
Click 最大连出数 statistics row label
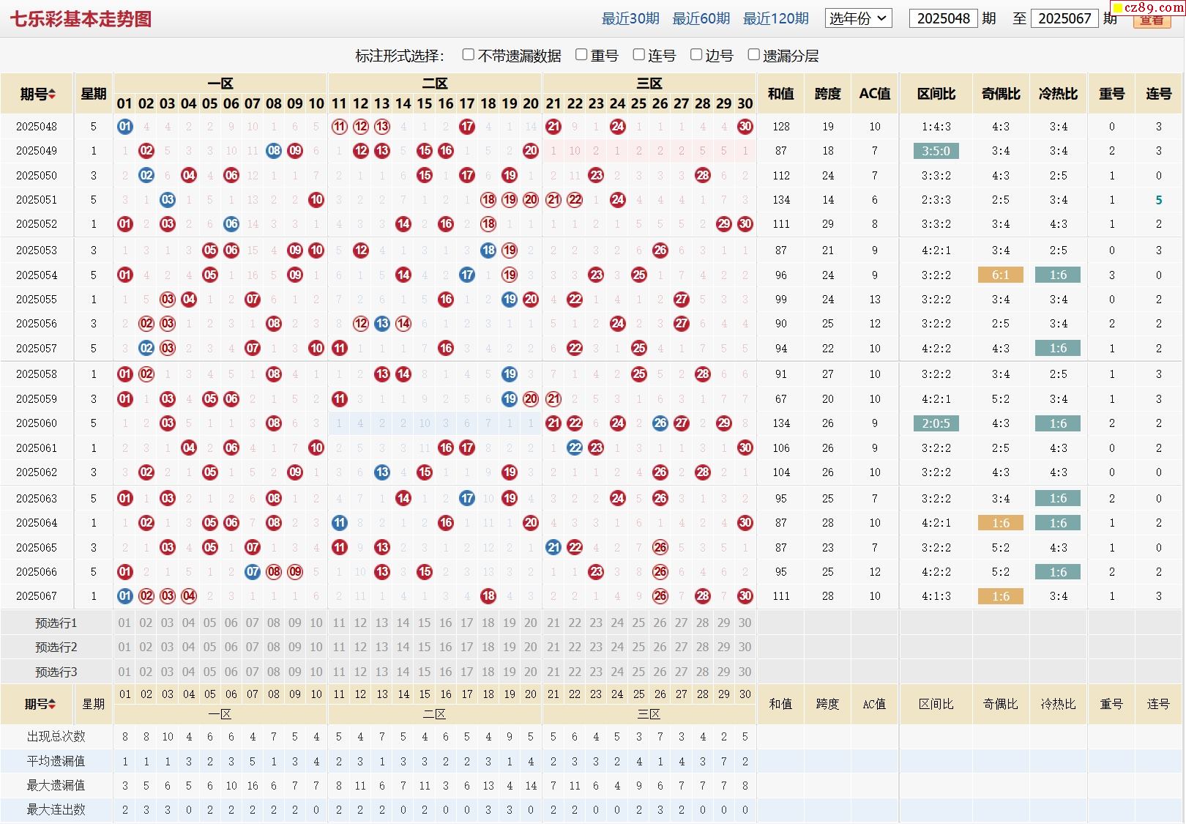pos(56,810)
